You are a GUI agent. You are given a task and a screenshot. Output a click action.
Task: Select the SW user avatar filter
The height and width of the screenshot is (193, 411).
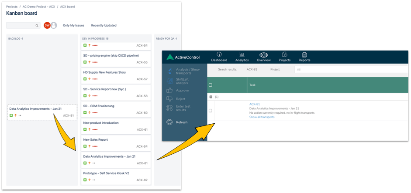point(47,25)
